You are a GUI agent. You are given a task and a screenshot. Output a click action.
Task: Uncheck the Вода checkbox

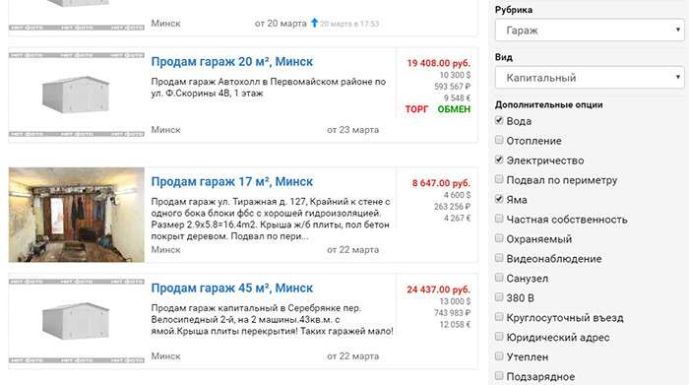click(499, 120)
